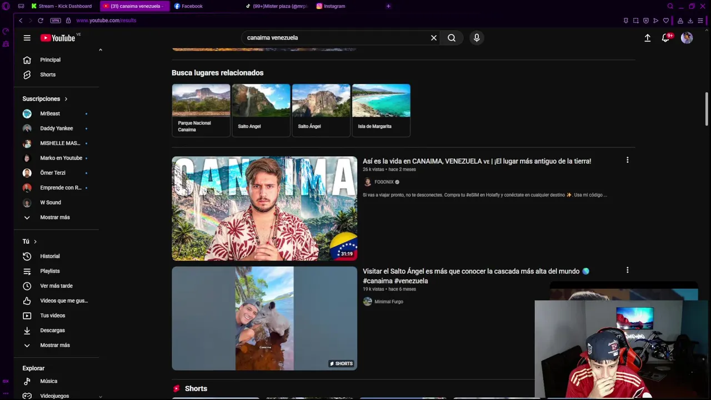The width and height of the screenshot is (711, 400).
Task: Open the Parque Nacional Canaima place card
Action: coord(201,110)
